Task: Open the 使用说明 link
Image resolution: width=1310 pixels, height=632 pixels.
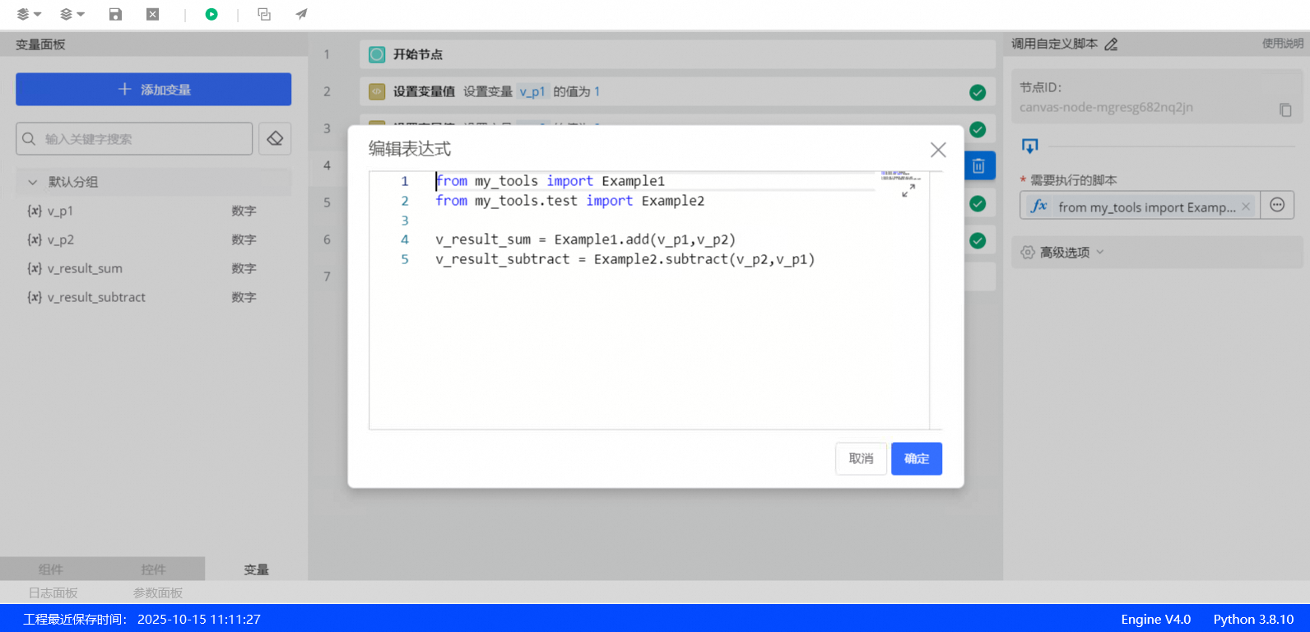Action: coord(1283,44)
